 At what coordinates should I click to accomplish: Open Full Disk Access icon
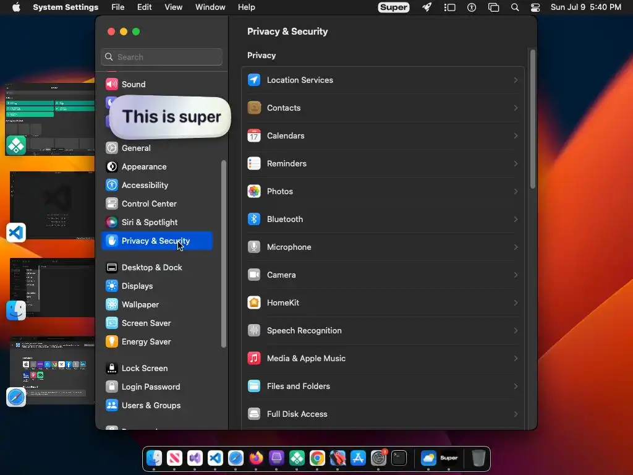coord(254,414)
